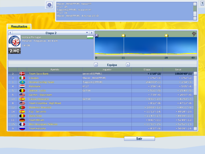
Task: Click the Volta a Portugal race logo
Action: tap(14, 41)
